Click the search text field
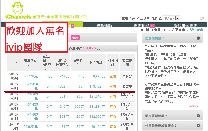Image resolution: width=208 pixels, height=131 pixels. [x=191, y=18]
